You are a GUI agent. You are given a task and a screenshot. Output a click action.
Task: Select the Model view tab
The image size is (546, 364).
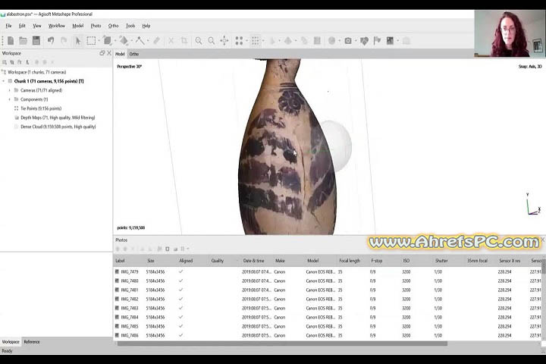[120, 54]
